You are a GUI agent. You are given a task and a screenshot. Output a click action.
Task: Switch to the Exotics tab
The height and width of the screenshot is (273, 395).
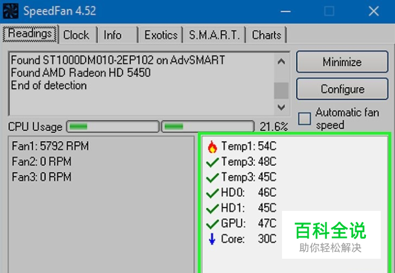pos(161,35)
